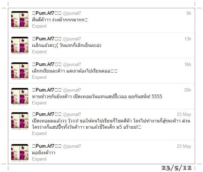Viewport: 203px width, 172px height.
Task: Click @pumaf7 handle in the 8h tweet
Action: coord(72,13)
